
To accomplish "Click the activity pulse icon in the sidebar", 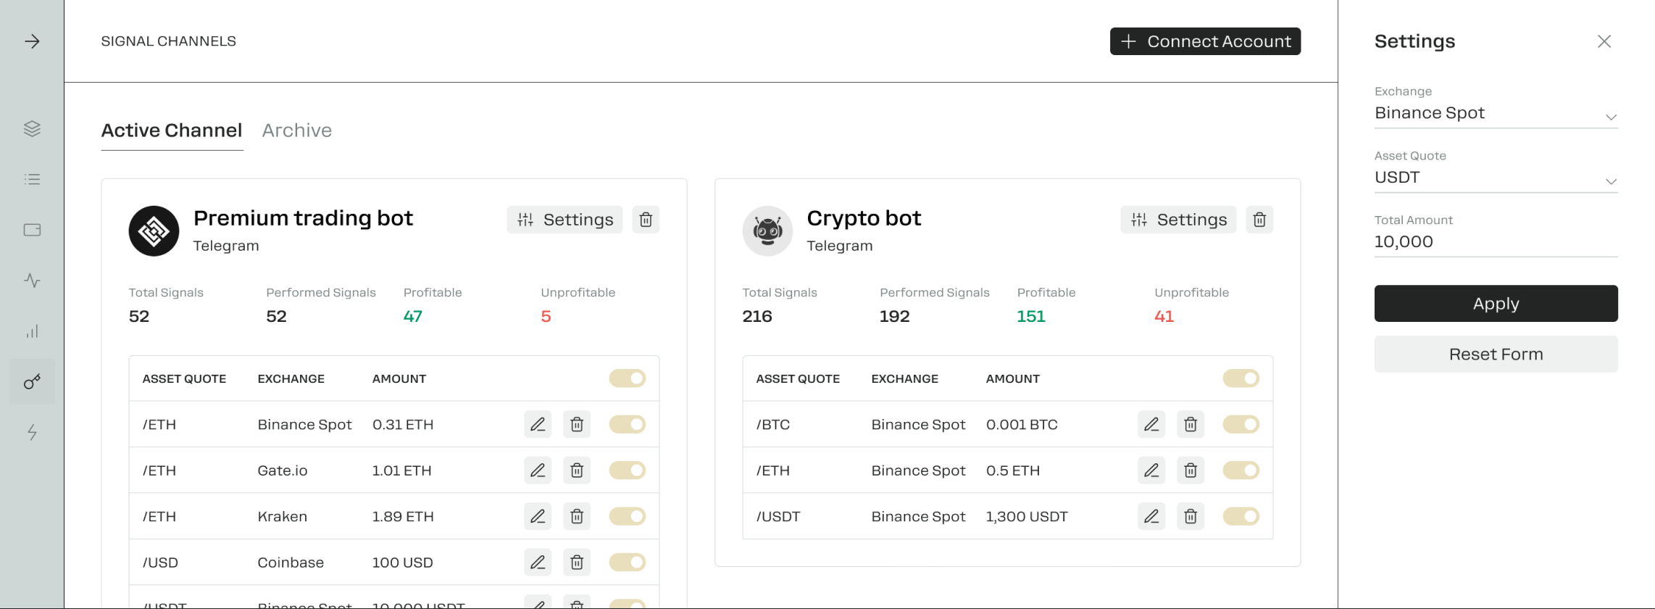I will pos(32,281).
